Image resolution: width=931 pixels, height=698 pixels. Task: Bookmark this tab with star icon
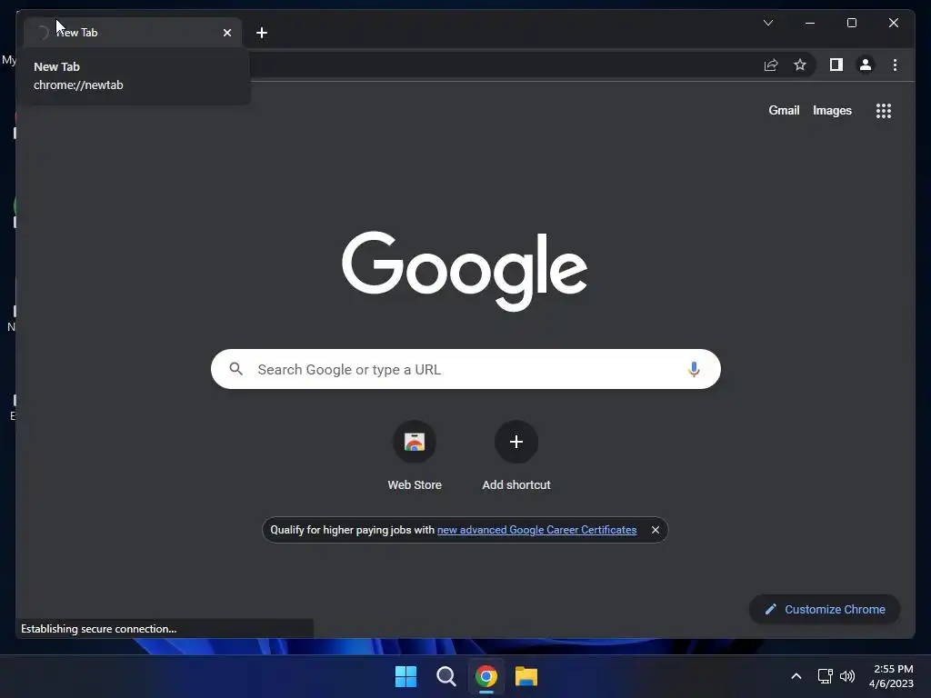point(800,65)
